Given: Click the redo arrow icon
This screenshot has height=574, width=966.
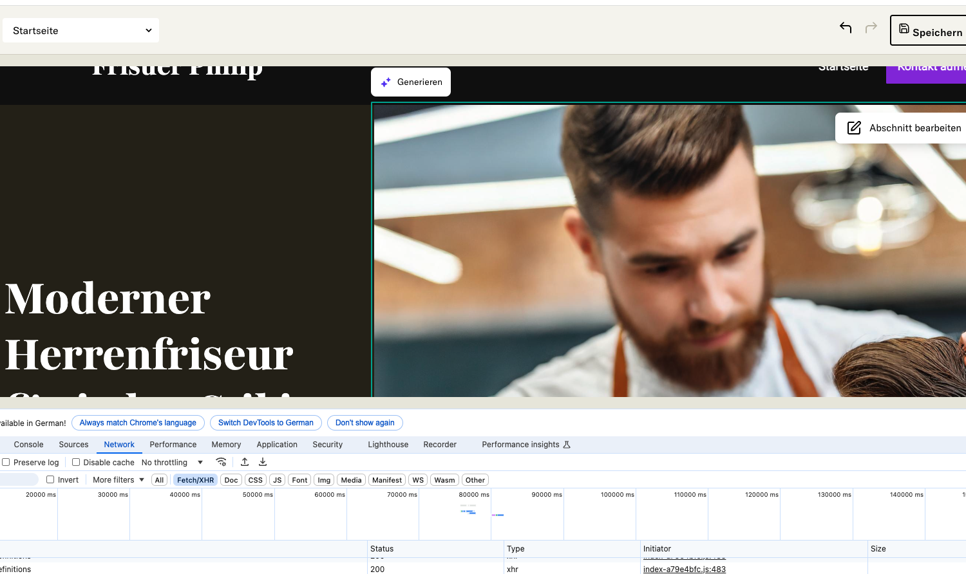Looking at the screenshot, I should (x=871, y=27).
